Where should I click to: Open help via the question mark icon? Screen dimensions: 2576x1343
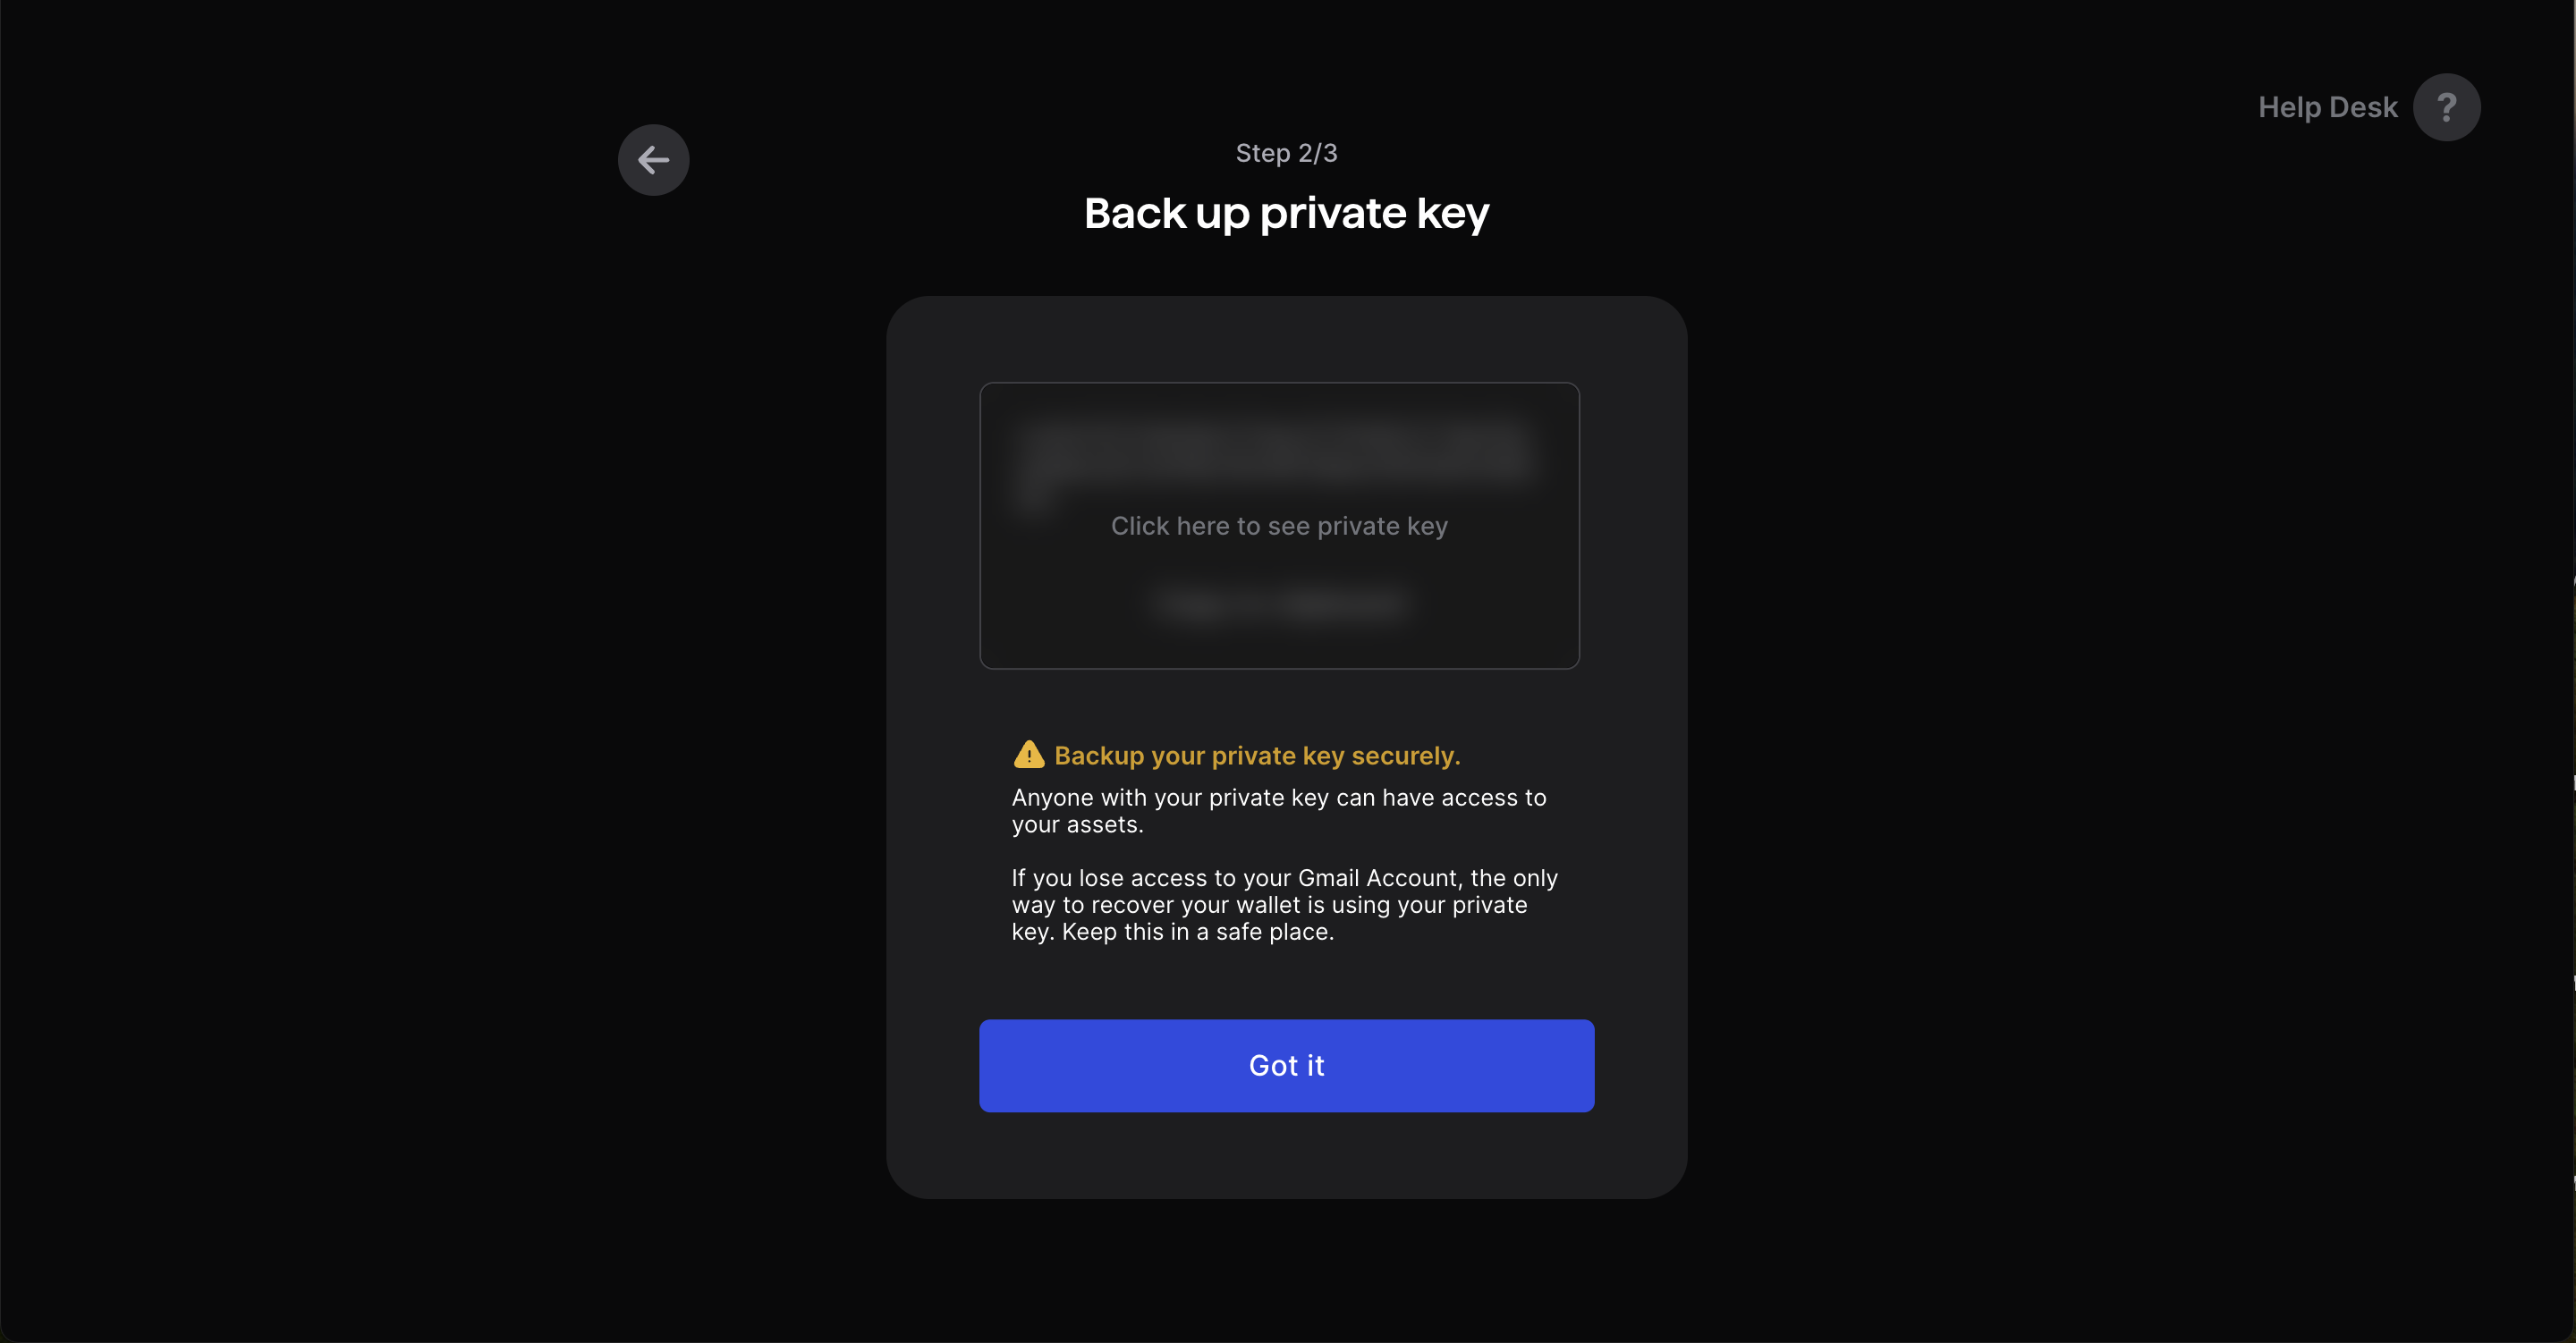(2445, 107)
